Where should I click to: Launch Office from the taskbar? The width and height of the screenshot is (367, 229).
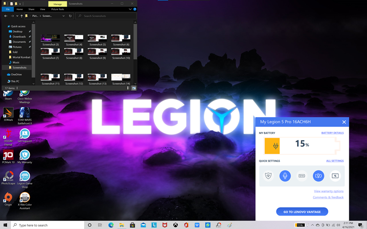pos(186,225)
